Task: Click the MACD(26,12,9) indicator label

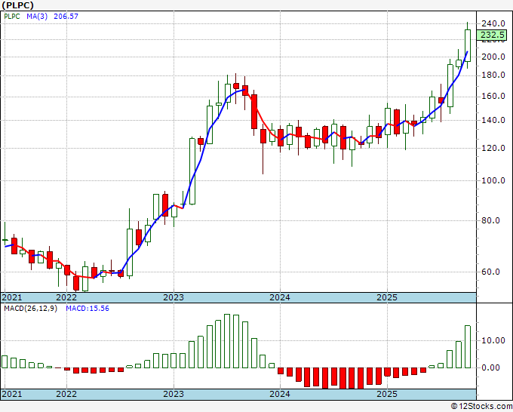Action: click(30, 309)
